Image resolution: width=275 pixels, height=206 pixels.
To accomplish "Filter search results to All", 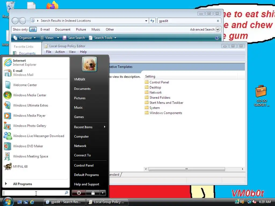I will 33,30.
